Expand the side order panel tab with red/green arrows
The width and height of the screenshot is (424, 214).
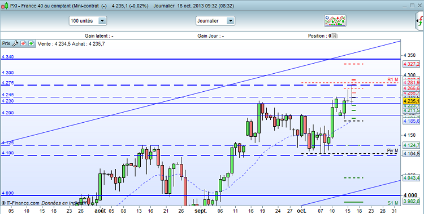(419, 21)
